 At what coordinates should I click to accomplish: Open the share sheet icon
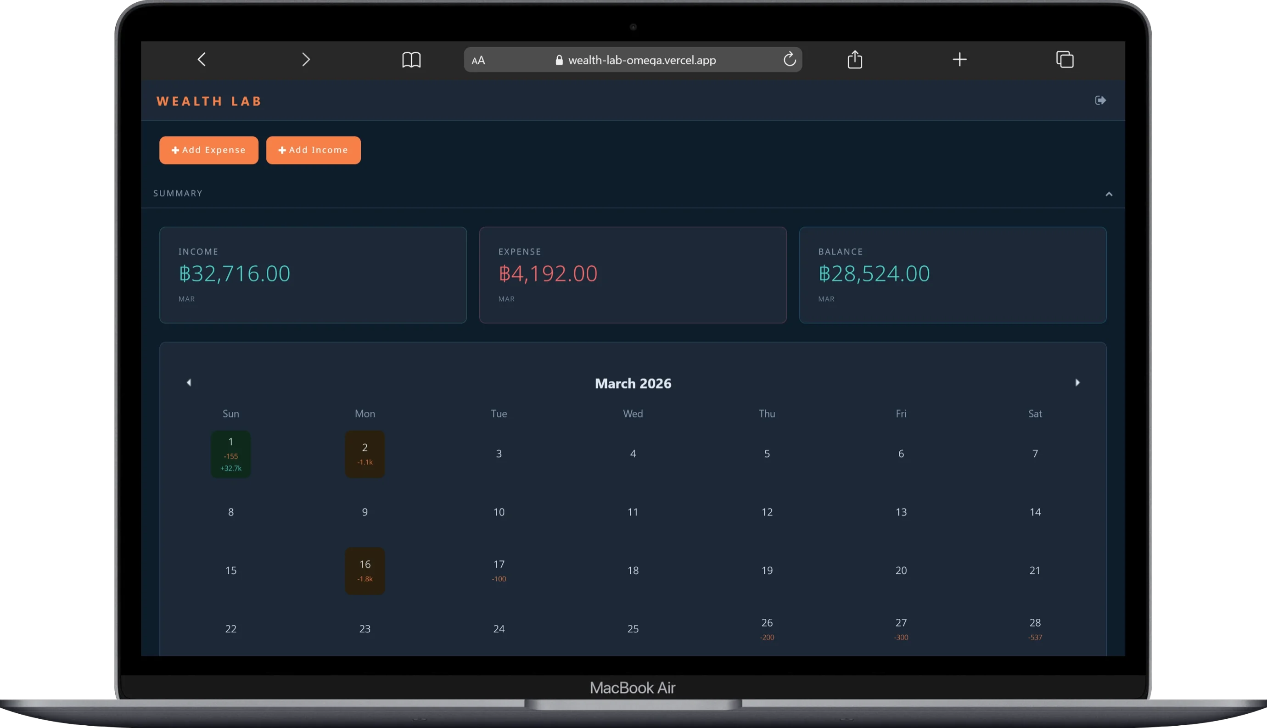pyautogui.click(x=855, y=59)
